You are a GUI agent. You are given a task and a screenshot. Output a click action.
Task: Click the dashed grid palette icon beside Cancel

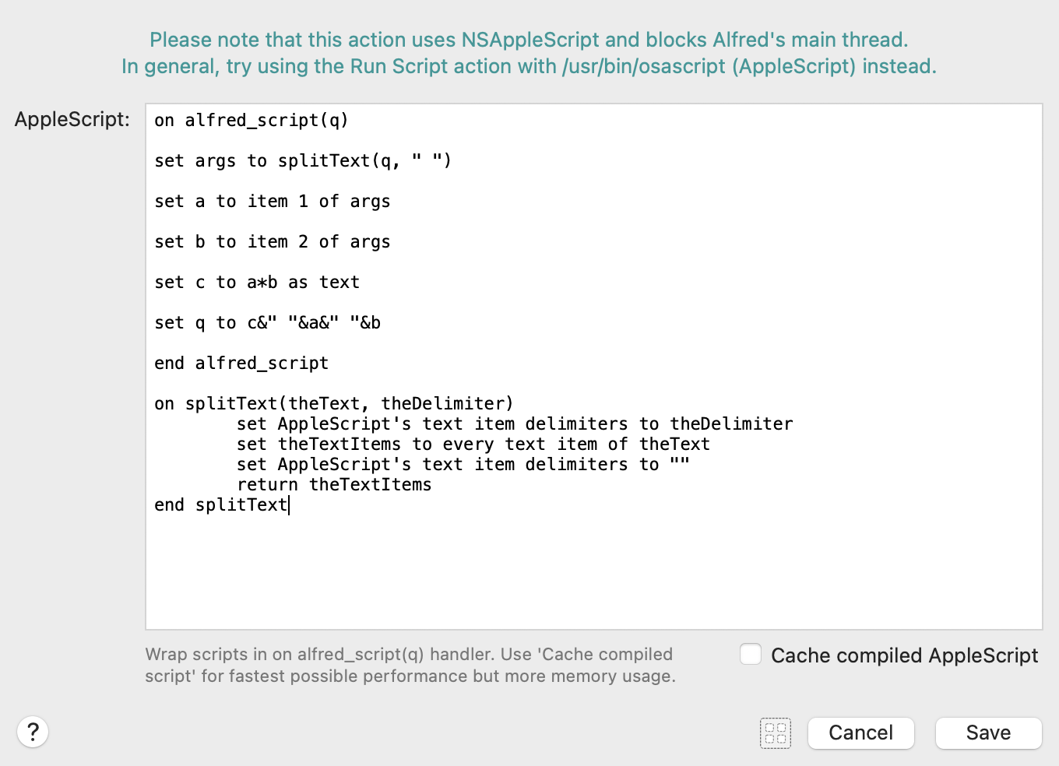coord(776,733)
